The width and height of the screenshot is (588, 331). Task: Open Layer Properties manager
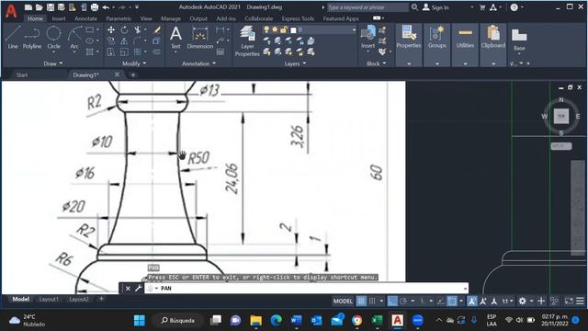[x=247, y=40]
